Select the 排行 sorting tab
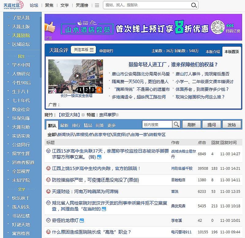 tap(76, 125)
